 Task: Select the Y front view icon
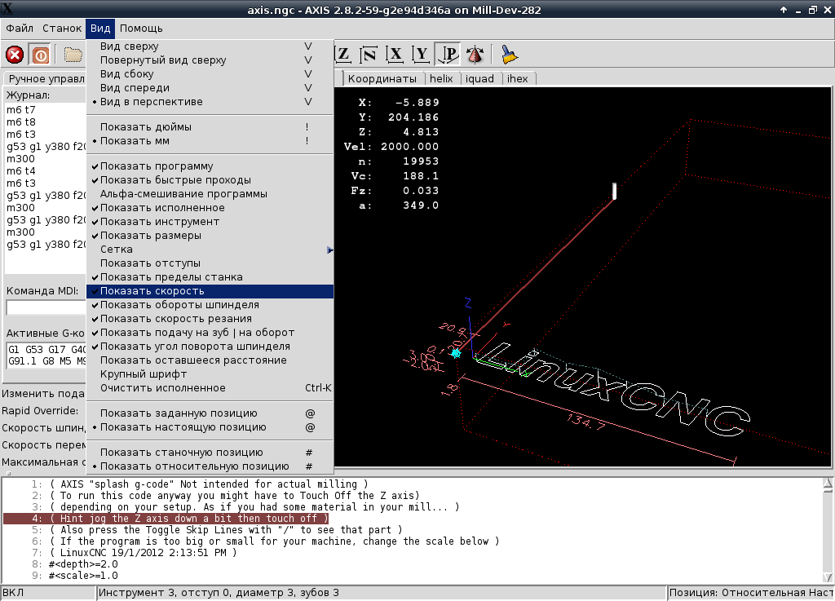click(421, 55)
